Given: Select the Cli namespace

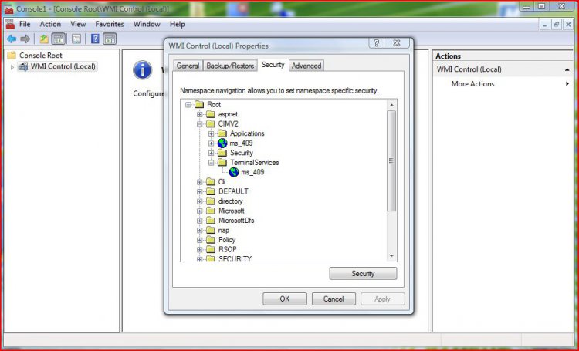Looking at the screenshot, I should tap(222, 181).
